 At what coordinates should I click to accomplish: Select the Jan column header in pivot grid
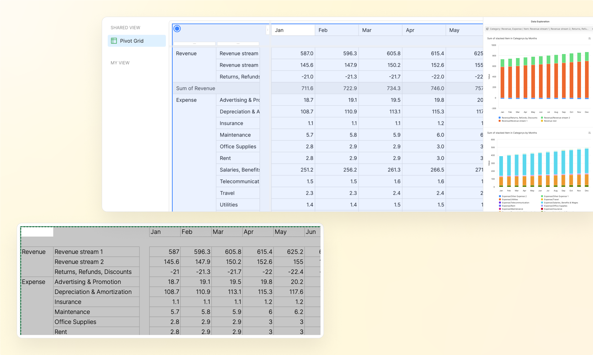pos(293,30)
